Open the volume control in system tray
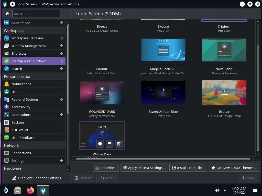 (217, 190)
